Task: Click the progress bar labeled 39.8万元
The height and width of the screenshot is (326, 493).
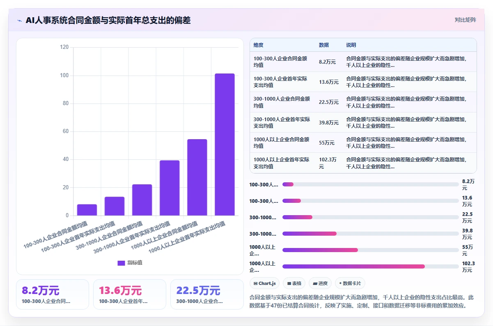Action: pos(370,234)
